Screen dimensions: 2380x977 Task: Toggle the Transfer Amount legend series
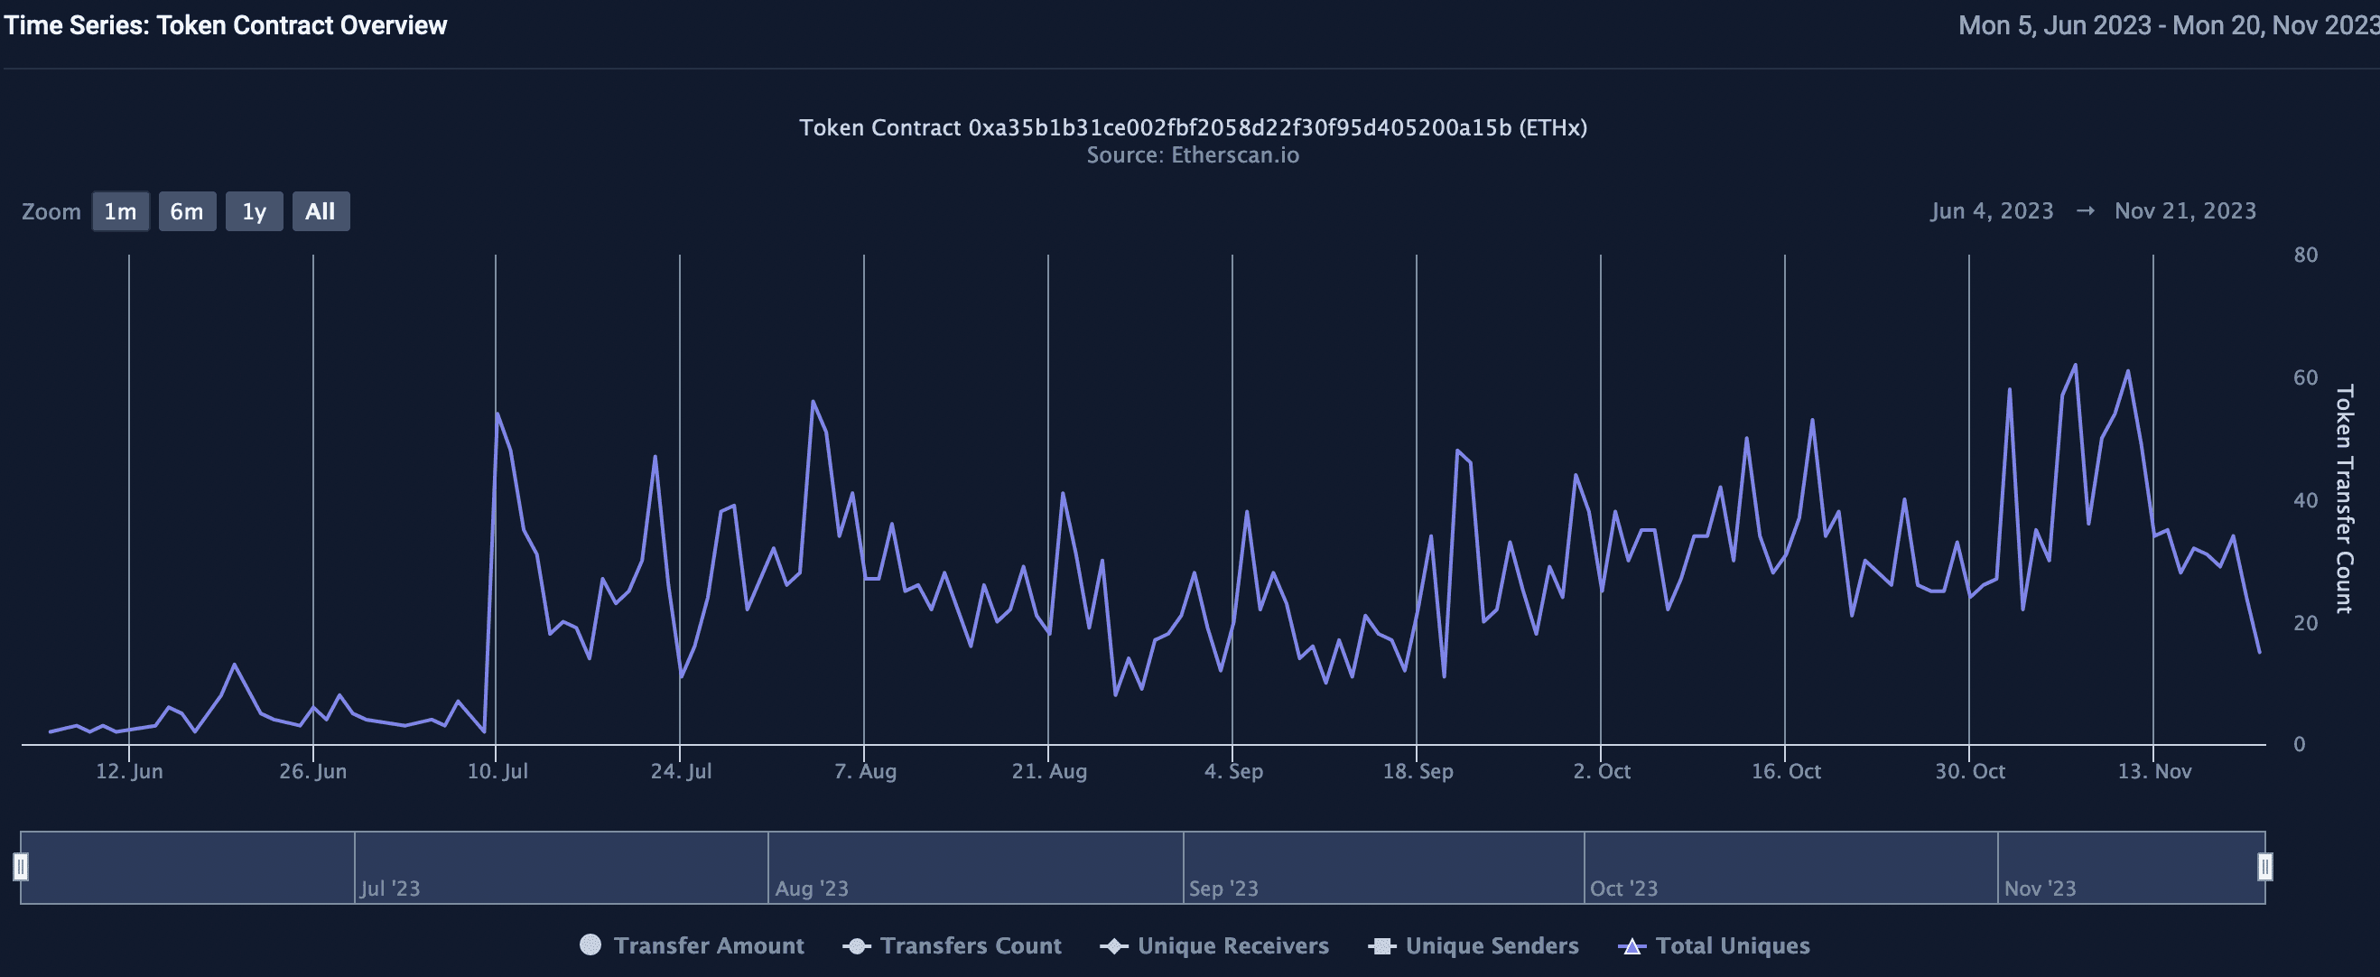click(709, 945)
